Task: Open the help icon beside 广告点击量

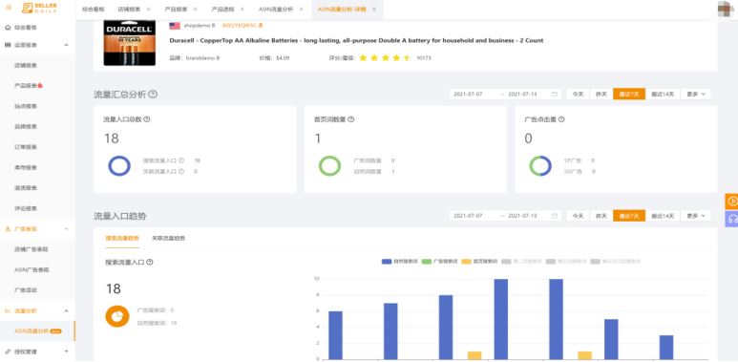Action: tap(561, 119)
